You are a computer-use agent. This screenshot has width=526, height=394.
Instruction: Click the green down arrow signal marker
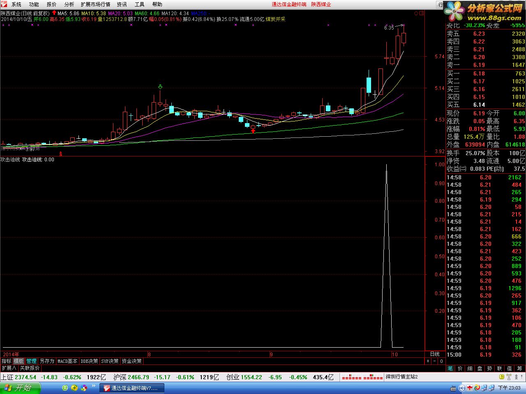160,87
